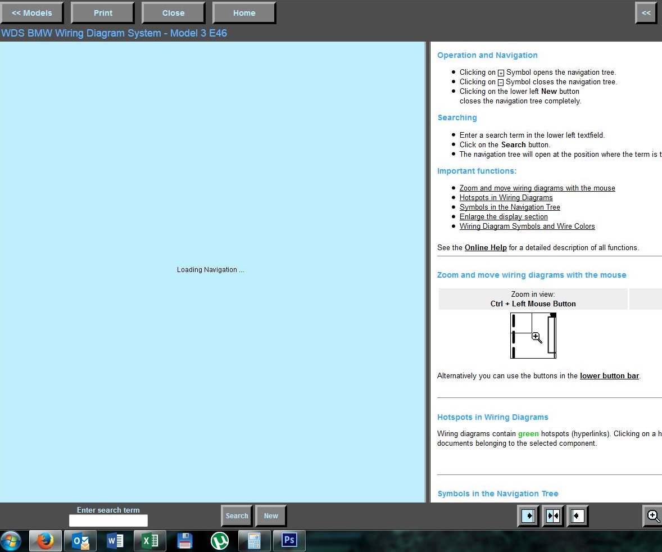Click the top-right << collapse button
Viewport: 662px width, 552px height.
tap(646, 13)
